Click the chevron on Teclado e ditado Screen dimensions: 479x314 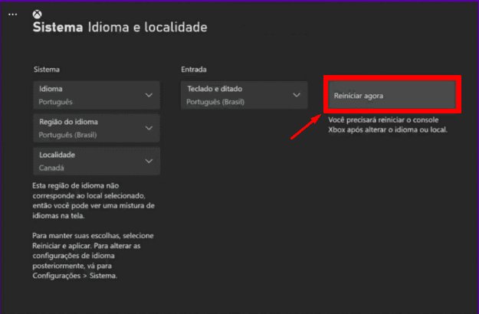coord(296,95)
